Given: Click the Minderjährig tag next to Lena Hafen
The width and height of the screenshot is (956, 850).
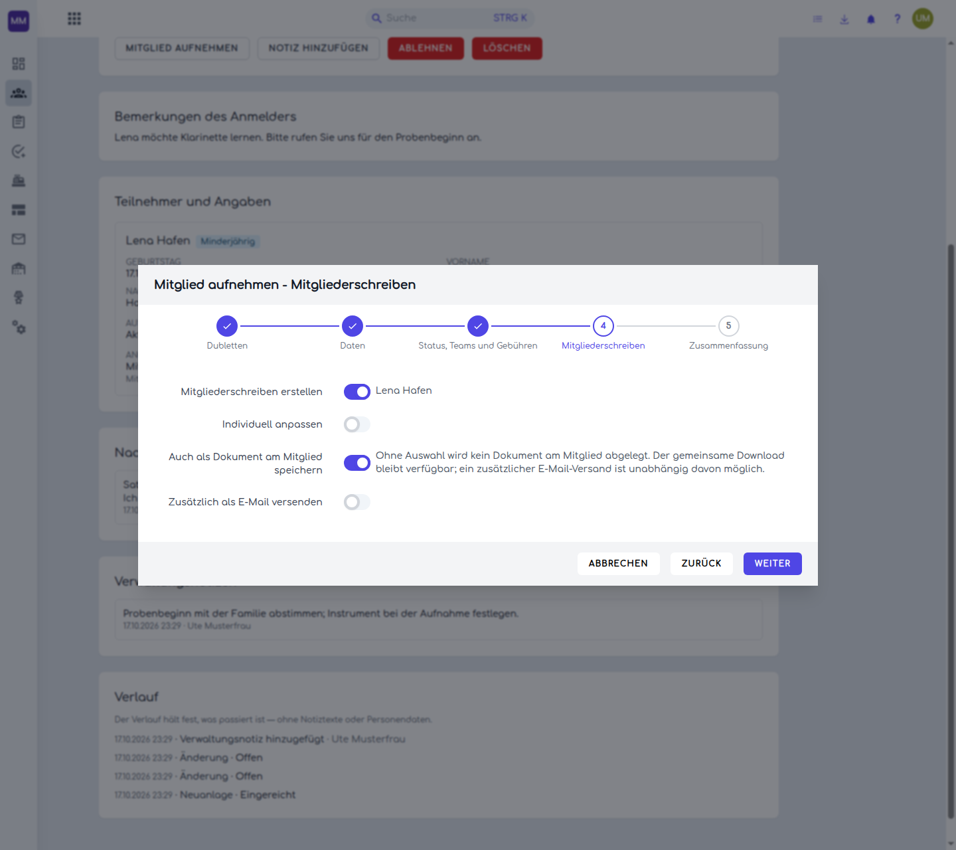Looking at the screenshot, I should coord(228,242).
